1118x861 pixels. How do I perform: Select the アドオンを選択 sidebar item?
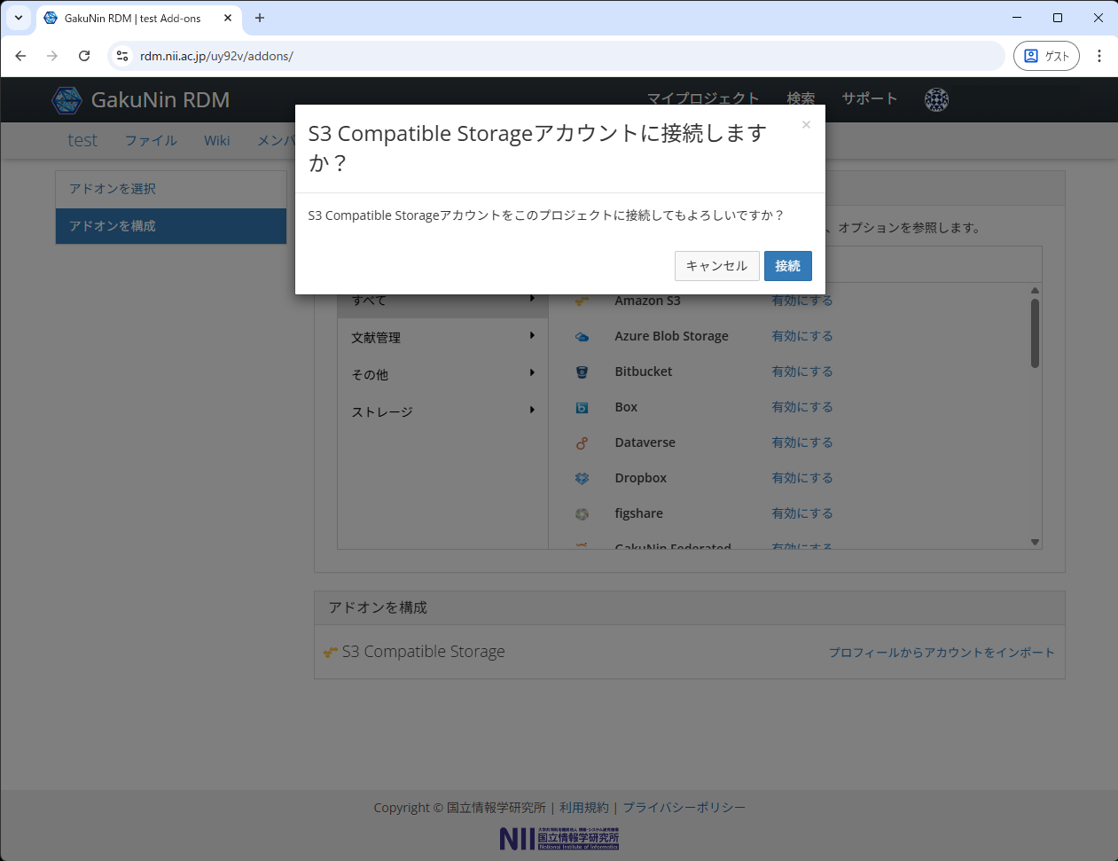click(170, 189)
